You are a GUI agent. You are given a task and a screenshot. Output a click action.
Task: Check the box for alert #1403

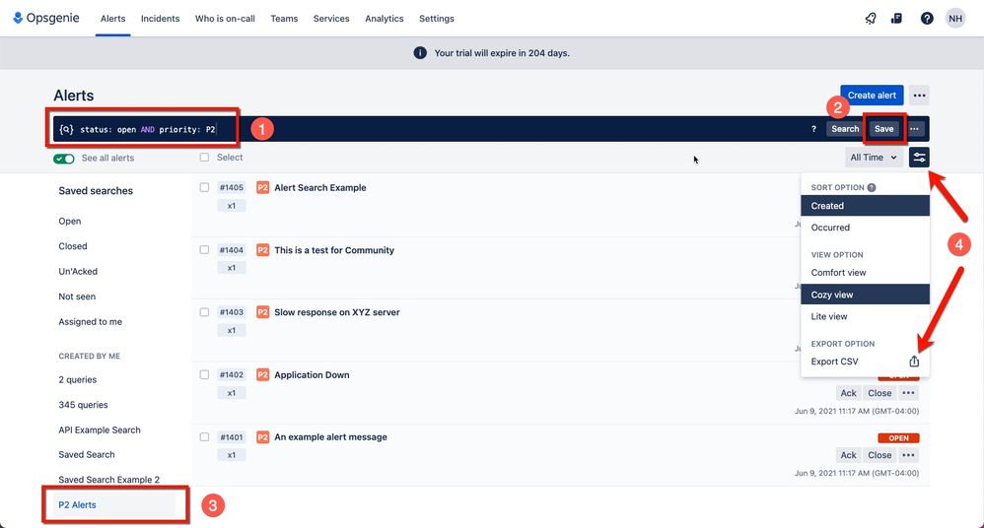click(x=204, y=312)
